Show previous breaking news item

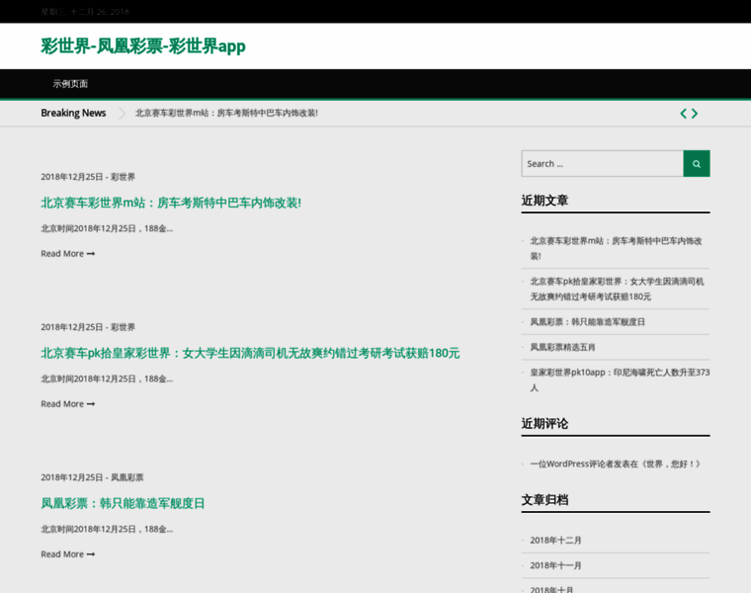click(684, 114)
